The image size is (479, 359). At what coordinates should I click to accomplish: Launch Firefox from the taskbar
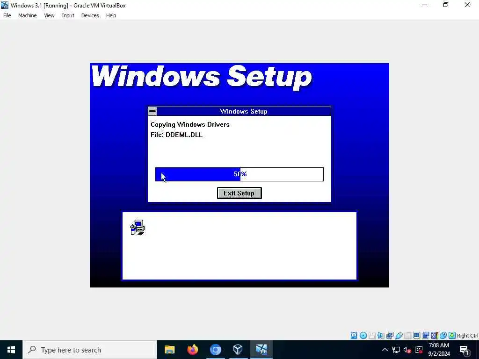192,350
